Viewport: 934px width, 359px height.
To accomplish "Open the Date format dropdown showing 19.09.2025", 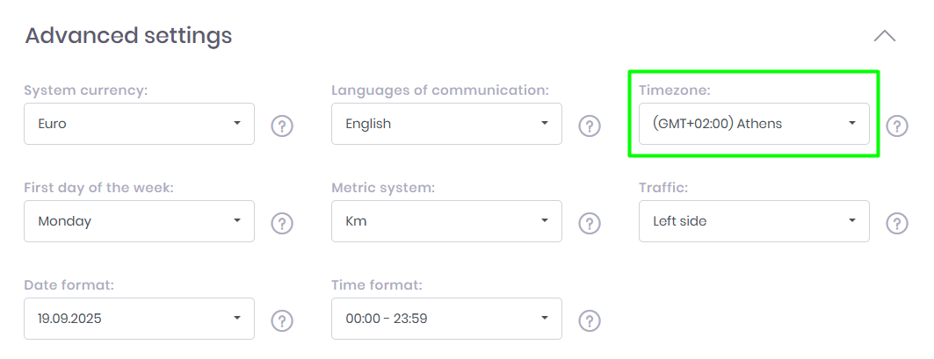I will click(x=139, y=319).
